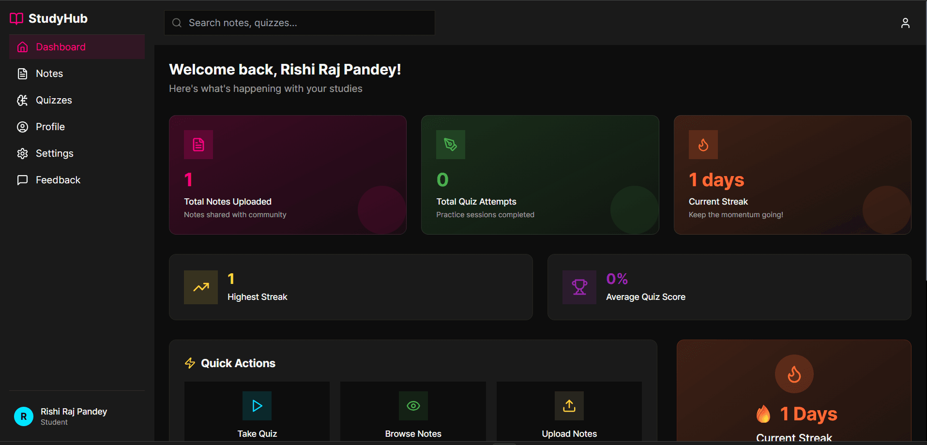The height and width of the screenshot is (445, 927).
Task: Open the Dashboard sidebar item
Action: pos(77,47)
